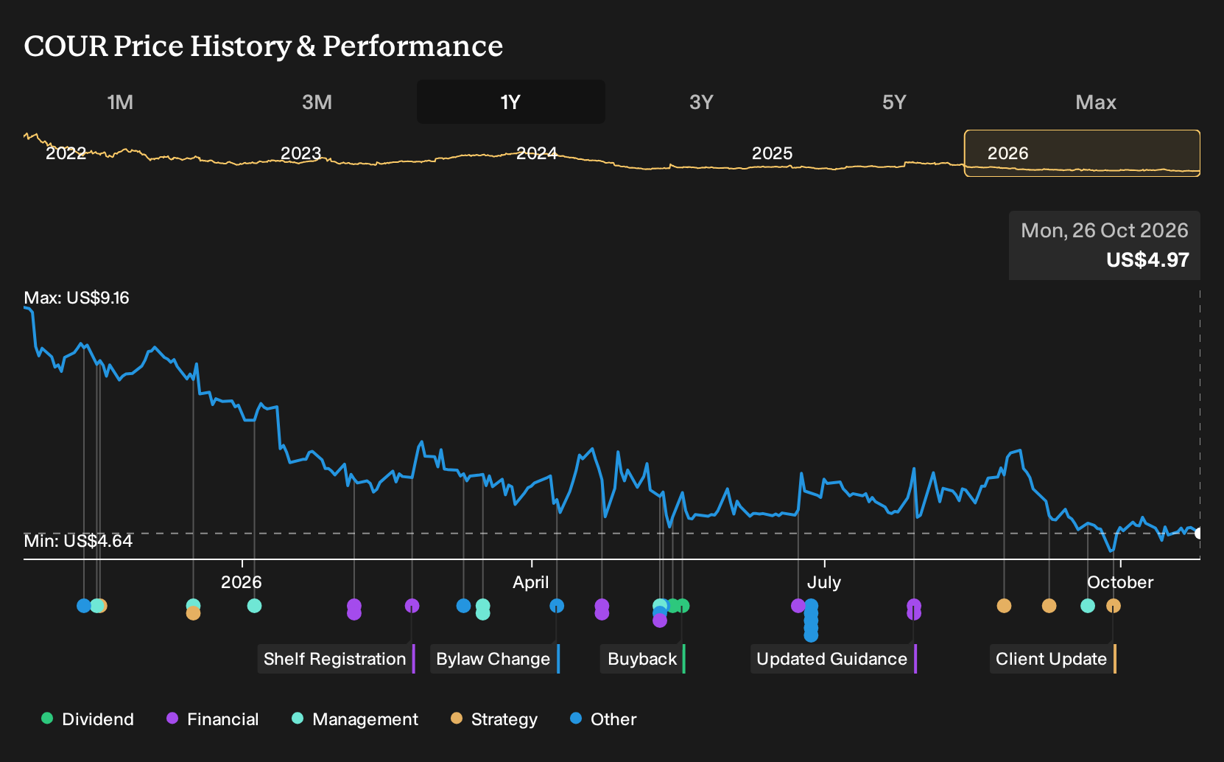Screen dimensions: 1224x762
Task: Click the blue marker between Shelf Registration and April
Action: [463, 606]
